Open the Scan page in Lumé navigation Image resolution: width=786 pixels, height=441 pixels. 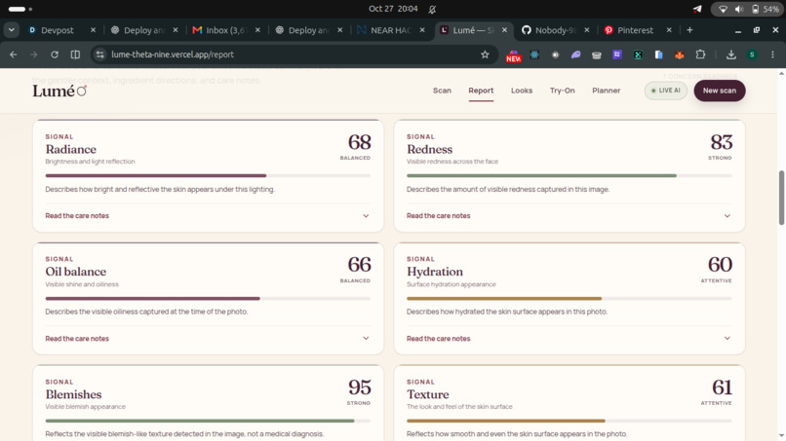[442, 91]
